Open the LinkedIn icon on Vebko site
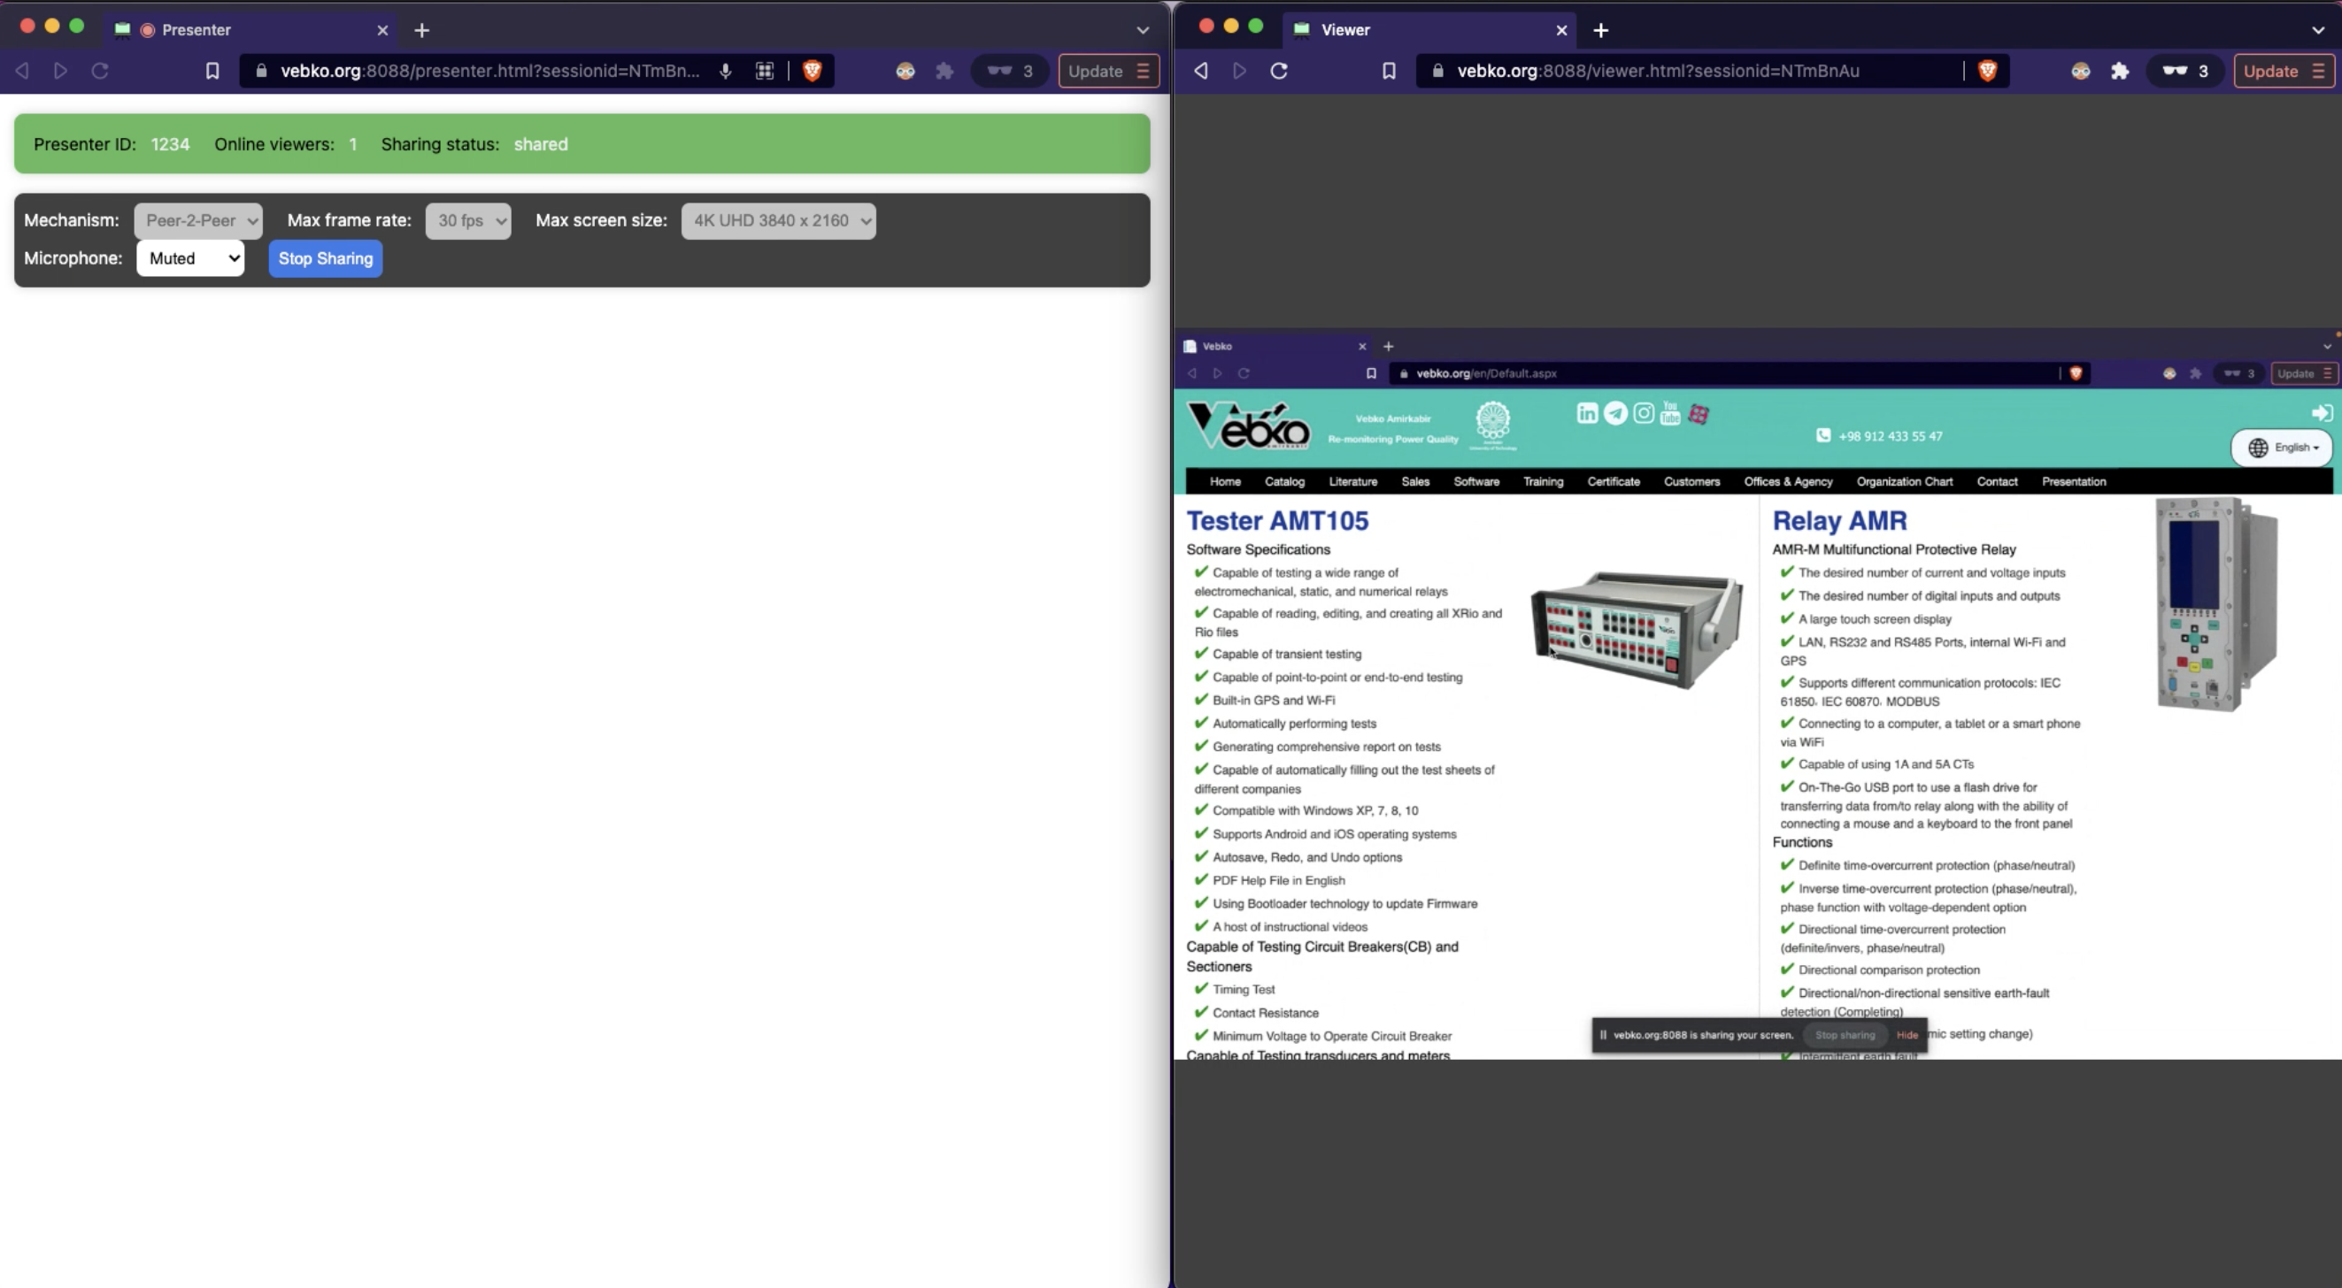2342x1288 pixels. tap(1586, 414)
